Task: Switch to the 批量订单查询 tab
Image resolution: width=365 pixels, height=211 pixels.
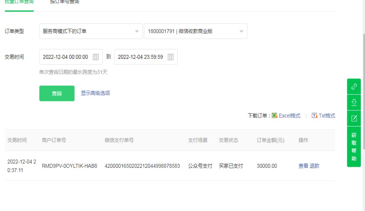Action: point(19,2)
